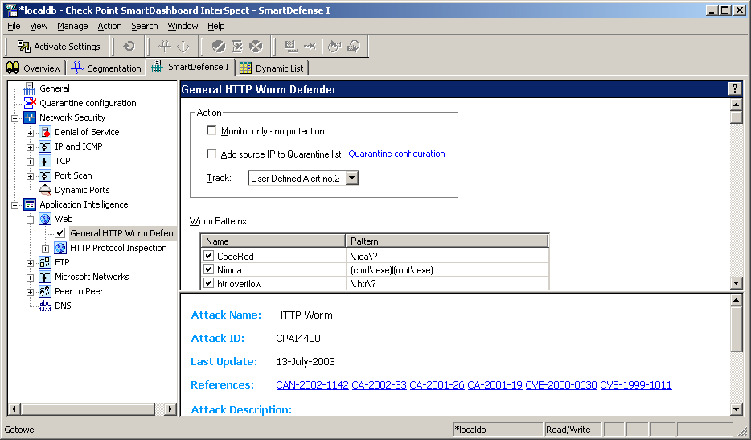This screenshot has width=751, height=440.
Task: Open the Track dropdown list
Action: (x=351, y=178)
